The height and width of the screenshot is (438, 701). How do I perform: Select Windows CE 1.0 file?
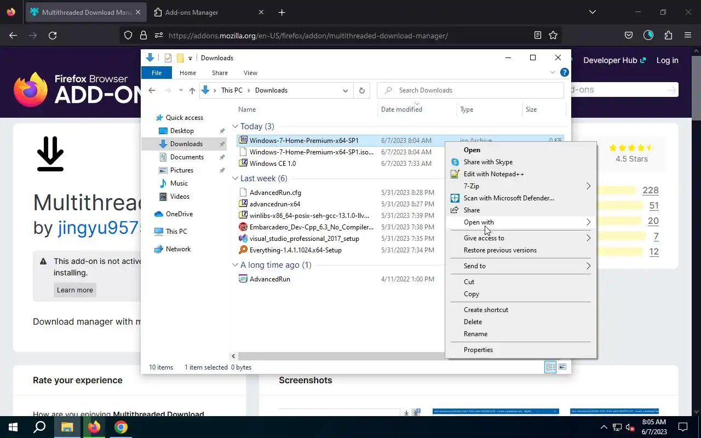(272, 164)
